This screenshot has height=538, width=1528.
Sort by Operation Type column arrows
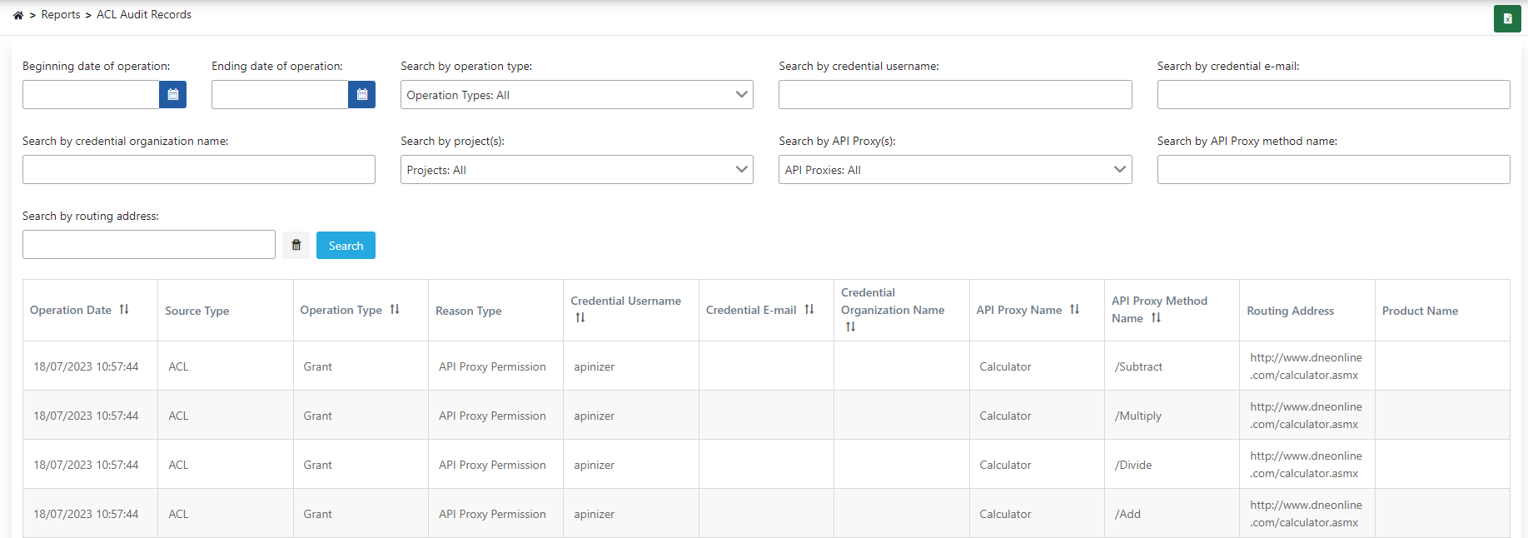[395, 310]
